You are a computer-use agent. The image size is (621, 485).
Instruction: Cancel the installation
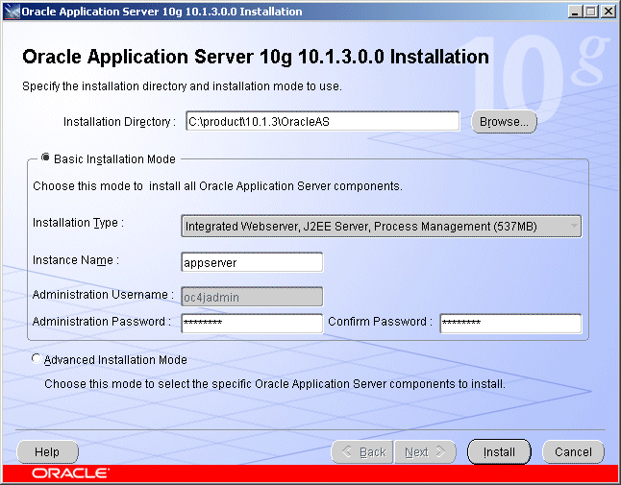tap(573, 451)
